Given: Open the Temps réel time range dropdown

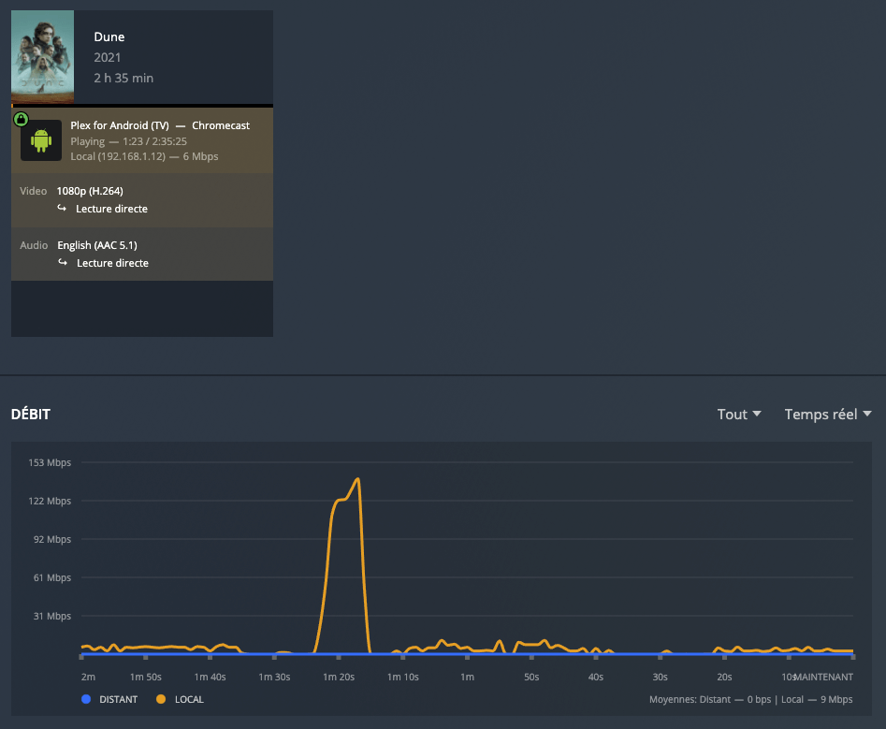Looking at the screenshot, I should [x=828, y=414].
